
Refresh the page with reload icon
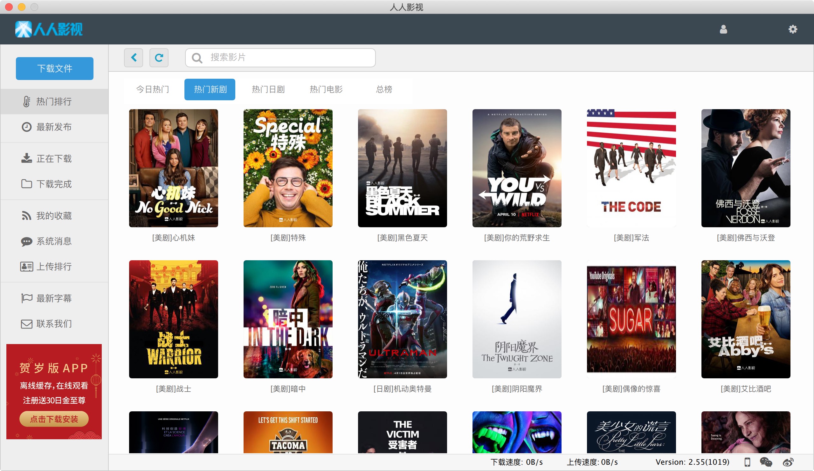[159, 58]
